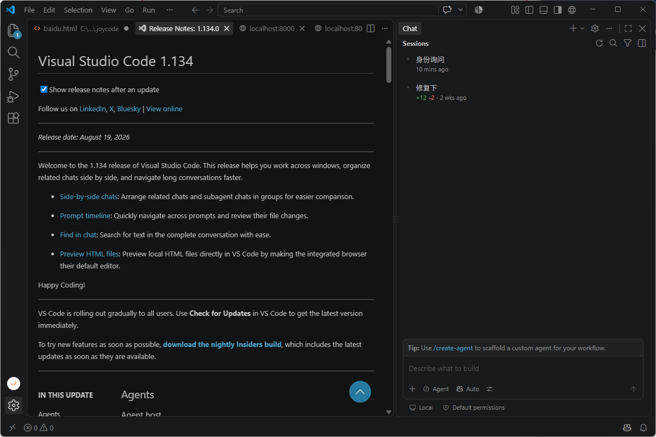The width and height of the screenshot is (656, 437).
Task: Open the LinkedIn link
Action: [93, 109]
